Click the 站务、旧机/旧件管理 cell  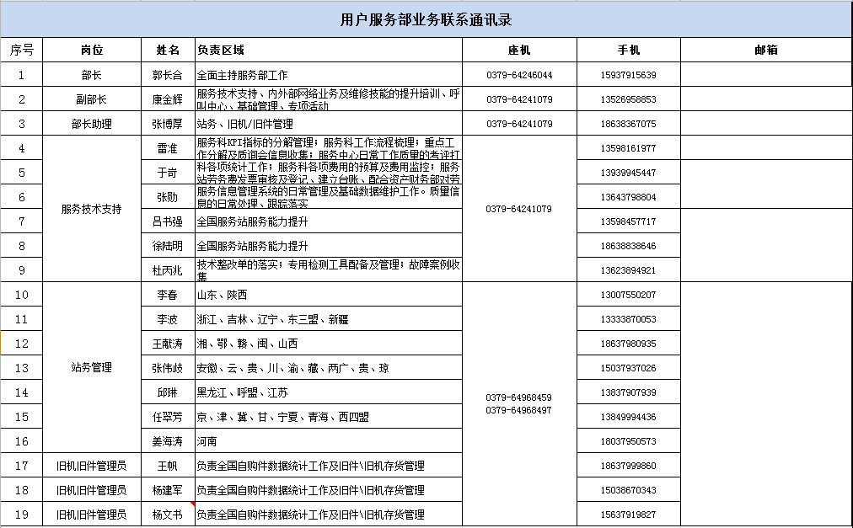(x=328, y=124)
